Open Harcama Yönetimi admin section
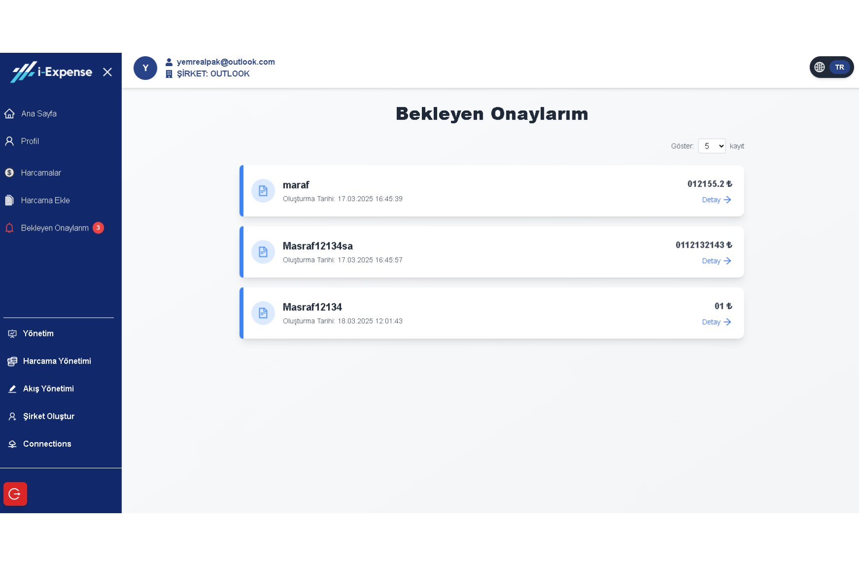This screenshot has width=859, height=566. pyautogui.click(x=57, y=361)
